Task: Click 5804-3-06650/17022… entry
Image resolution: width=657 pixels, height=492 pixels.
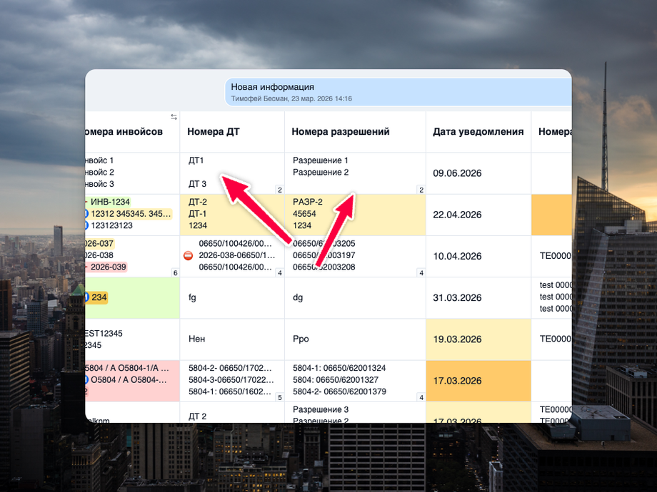Action: coord(231,380)
